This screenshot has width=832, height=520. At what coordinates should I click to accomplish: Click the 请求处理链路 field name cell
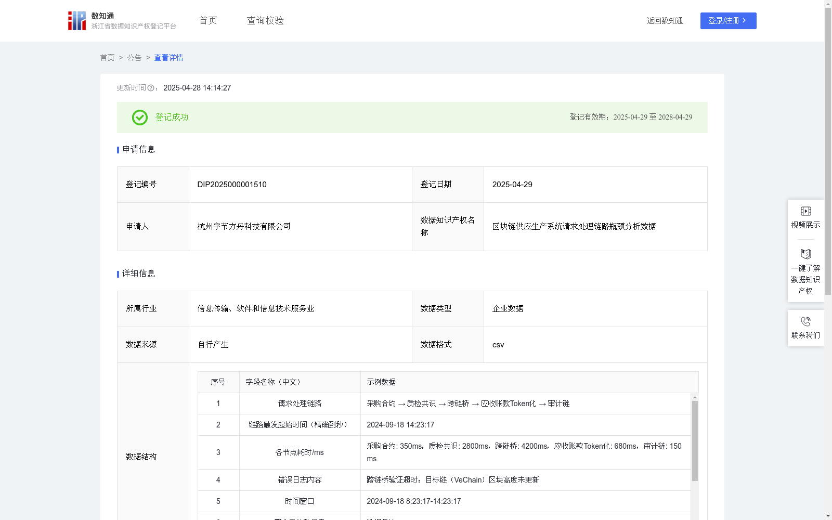(x=300, y=404)
